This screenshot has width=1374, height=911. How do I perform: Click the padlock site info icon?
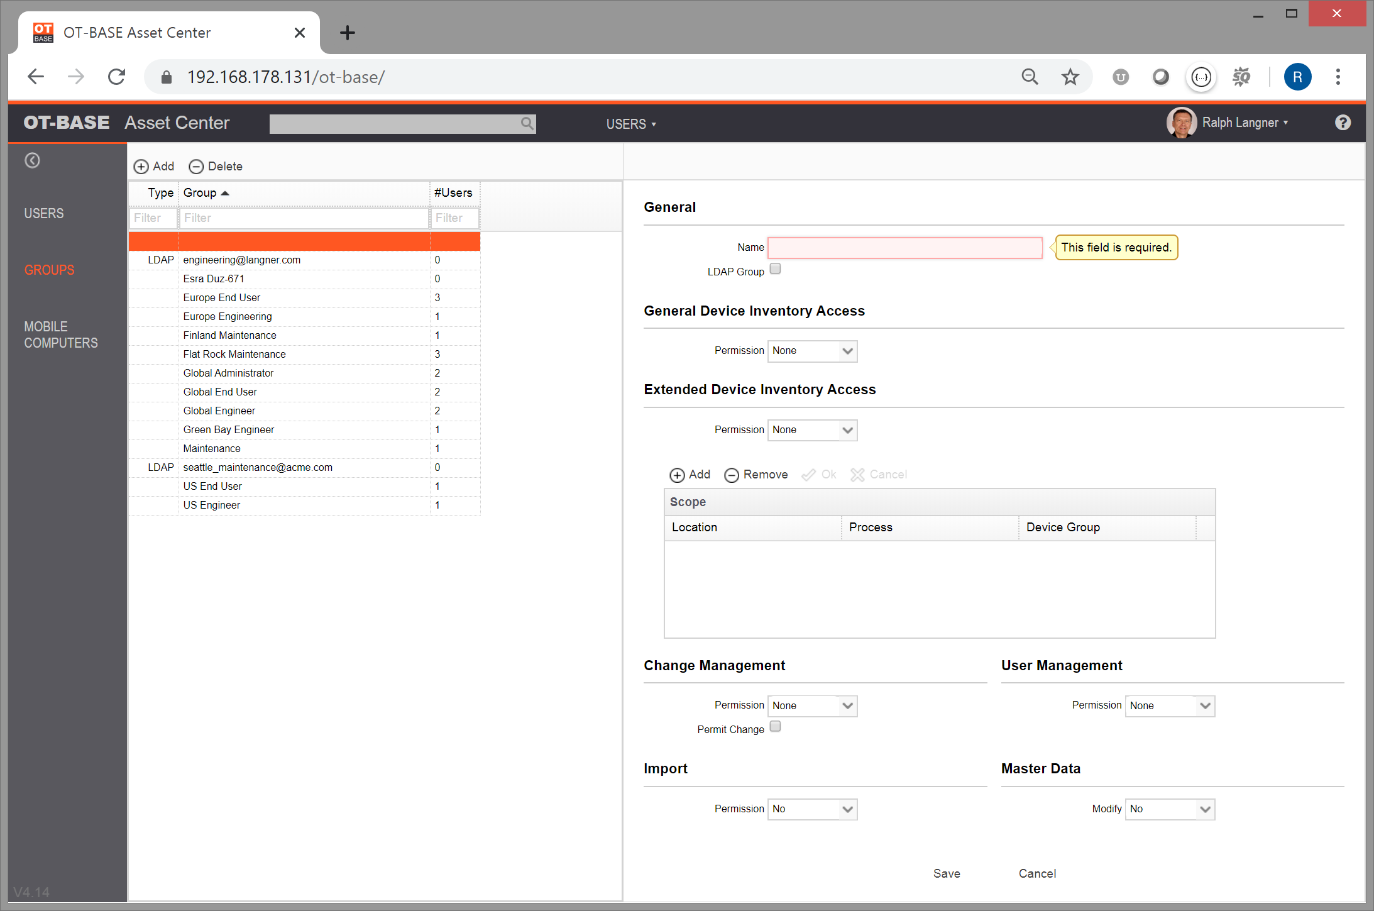[167, 77]
